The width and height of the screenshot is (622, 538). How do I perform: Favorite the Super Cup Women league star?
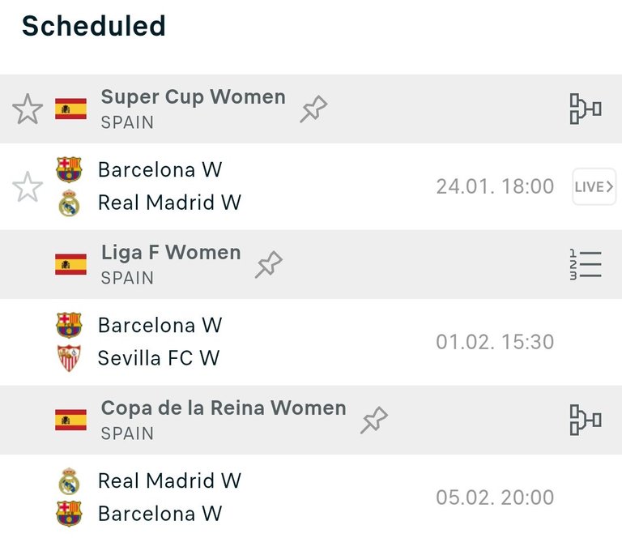pos(28,109)
